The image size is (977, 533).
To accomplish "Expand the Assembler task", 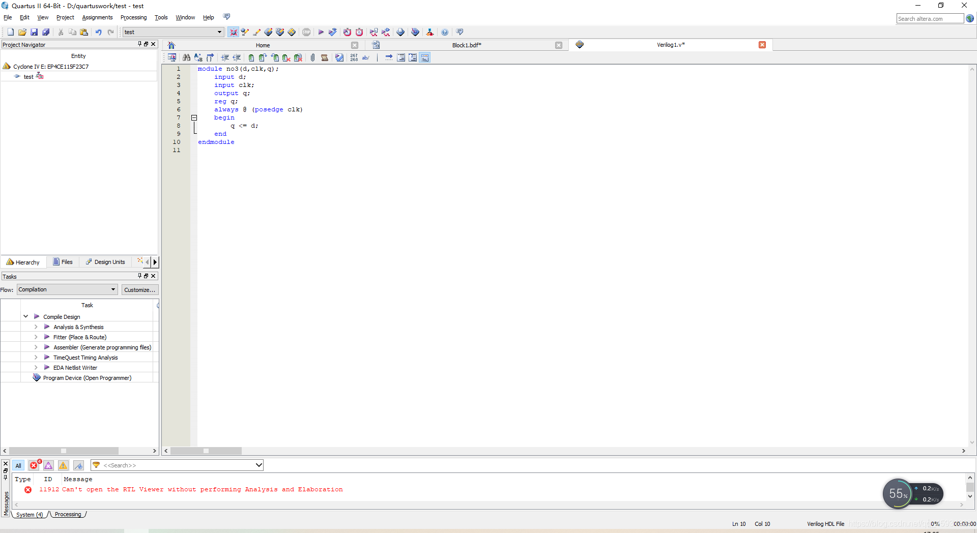I will [x=36, y=347].
